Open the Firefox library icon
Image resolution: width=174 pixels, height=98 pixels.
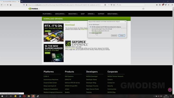(x=157, y=5)
